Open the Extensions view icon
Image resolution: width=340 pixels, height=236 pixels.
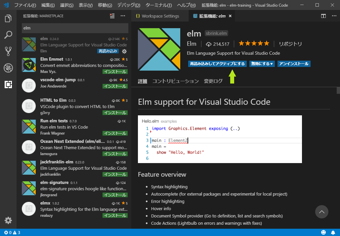click(8, 85)
